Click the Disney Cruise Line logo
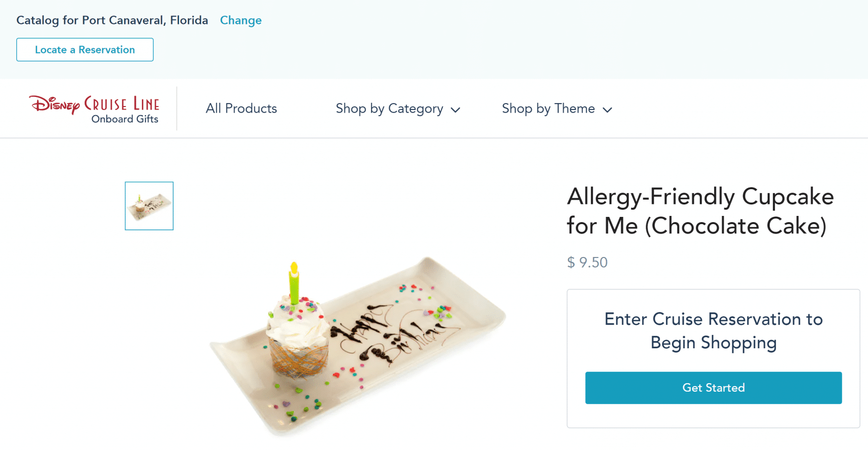 point(95,109)
